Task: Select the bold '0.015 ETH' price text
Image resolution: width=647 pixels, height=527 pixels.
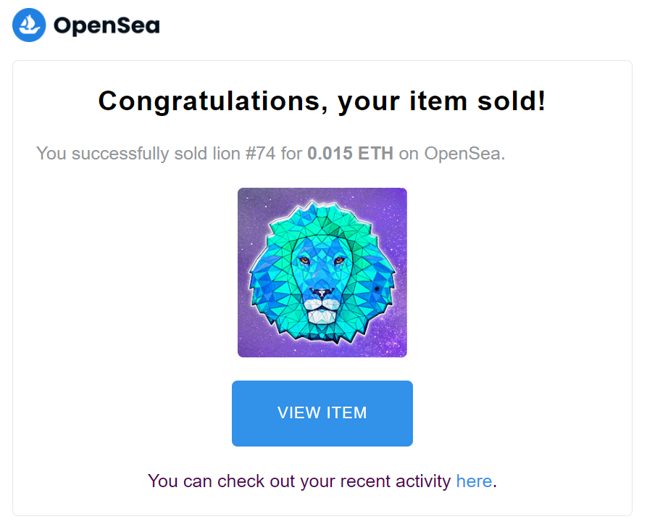Action: (x=351, y=154)
